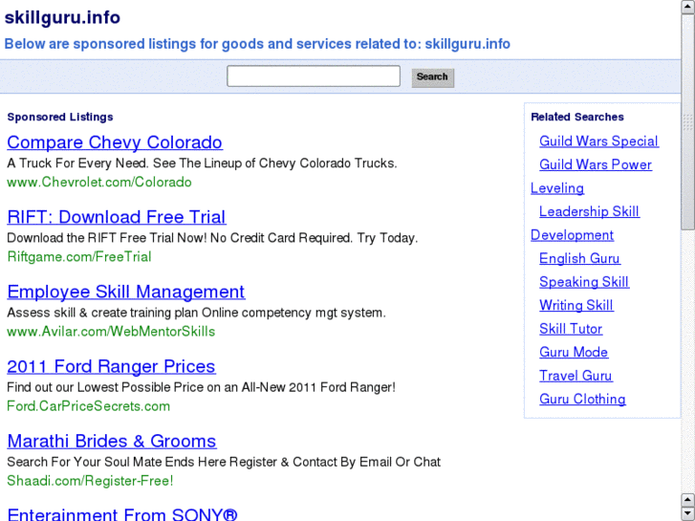Image resolution: width=695 pixels, height=521 pixels.
Task: Open the Compare Chevy Colorado ad link
Action: click(115, 142)
